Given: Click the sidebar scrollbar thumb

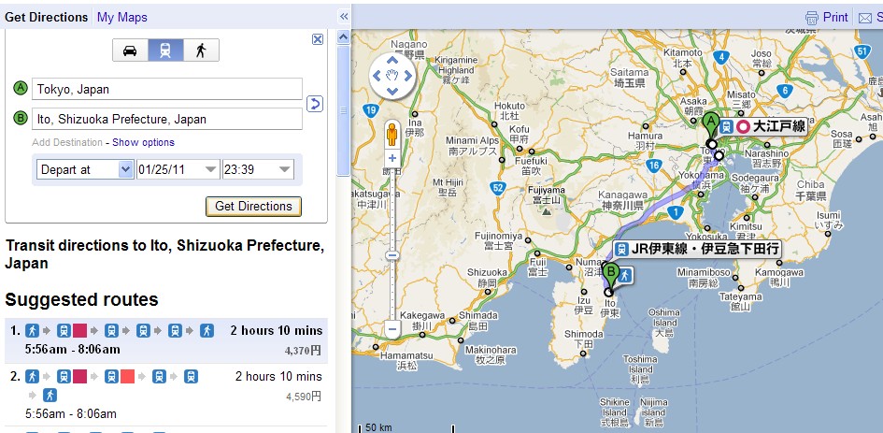Looking at the screenshot, I should [343, 110].
